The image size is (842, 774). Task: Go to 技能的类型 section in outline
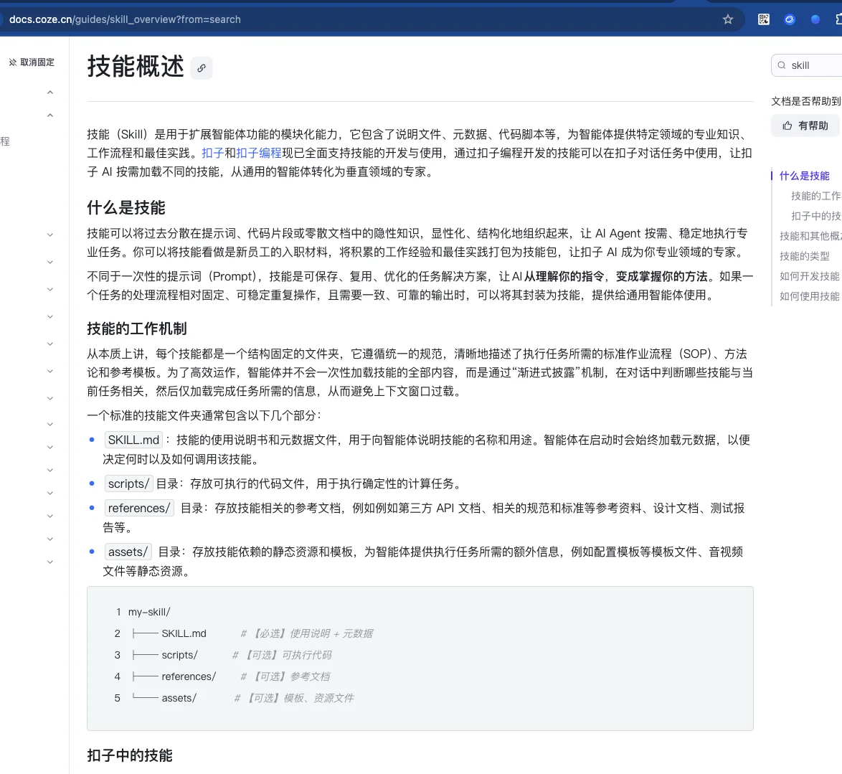[805, 256]
